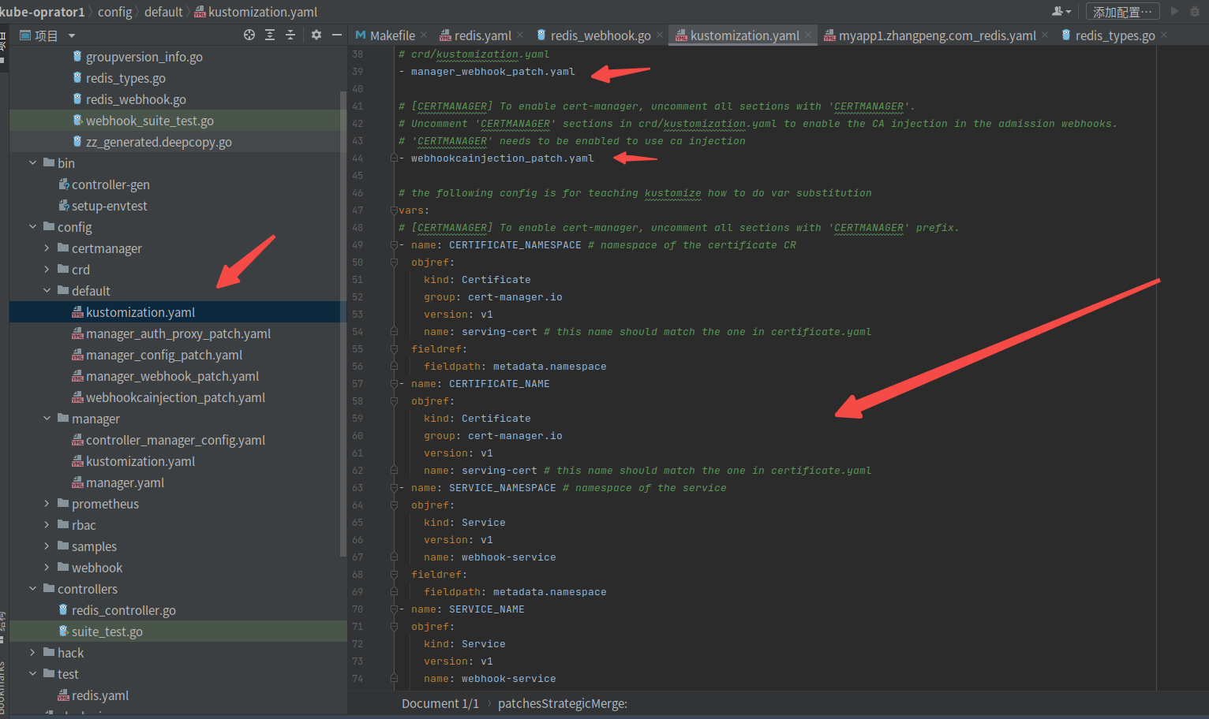Expand the webhook folder
Screen dimensions: 1209x719
point(47,567)
